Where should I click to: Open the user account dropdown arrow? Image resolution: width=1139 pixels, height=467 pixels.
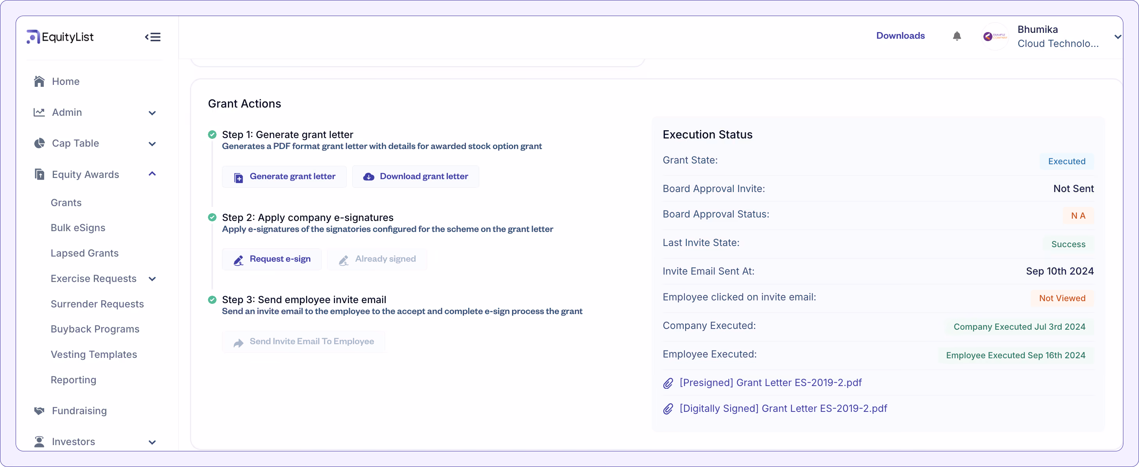[1118, 37]
